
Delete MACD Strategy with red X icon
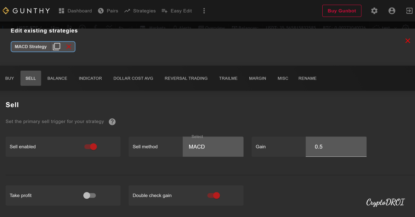tap(69, 46)
